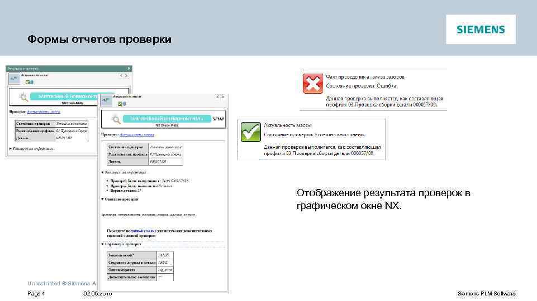Click magnifier icon in front panel banner
Image resolution: width=537 pixels, height=301 pixels.
[116, 119]
